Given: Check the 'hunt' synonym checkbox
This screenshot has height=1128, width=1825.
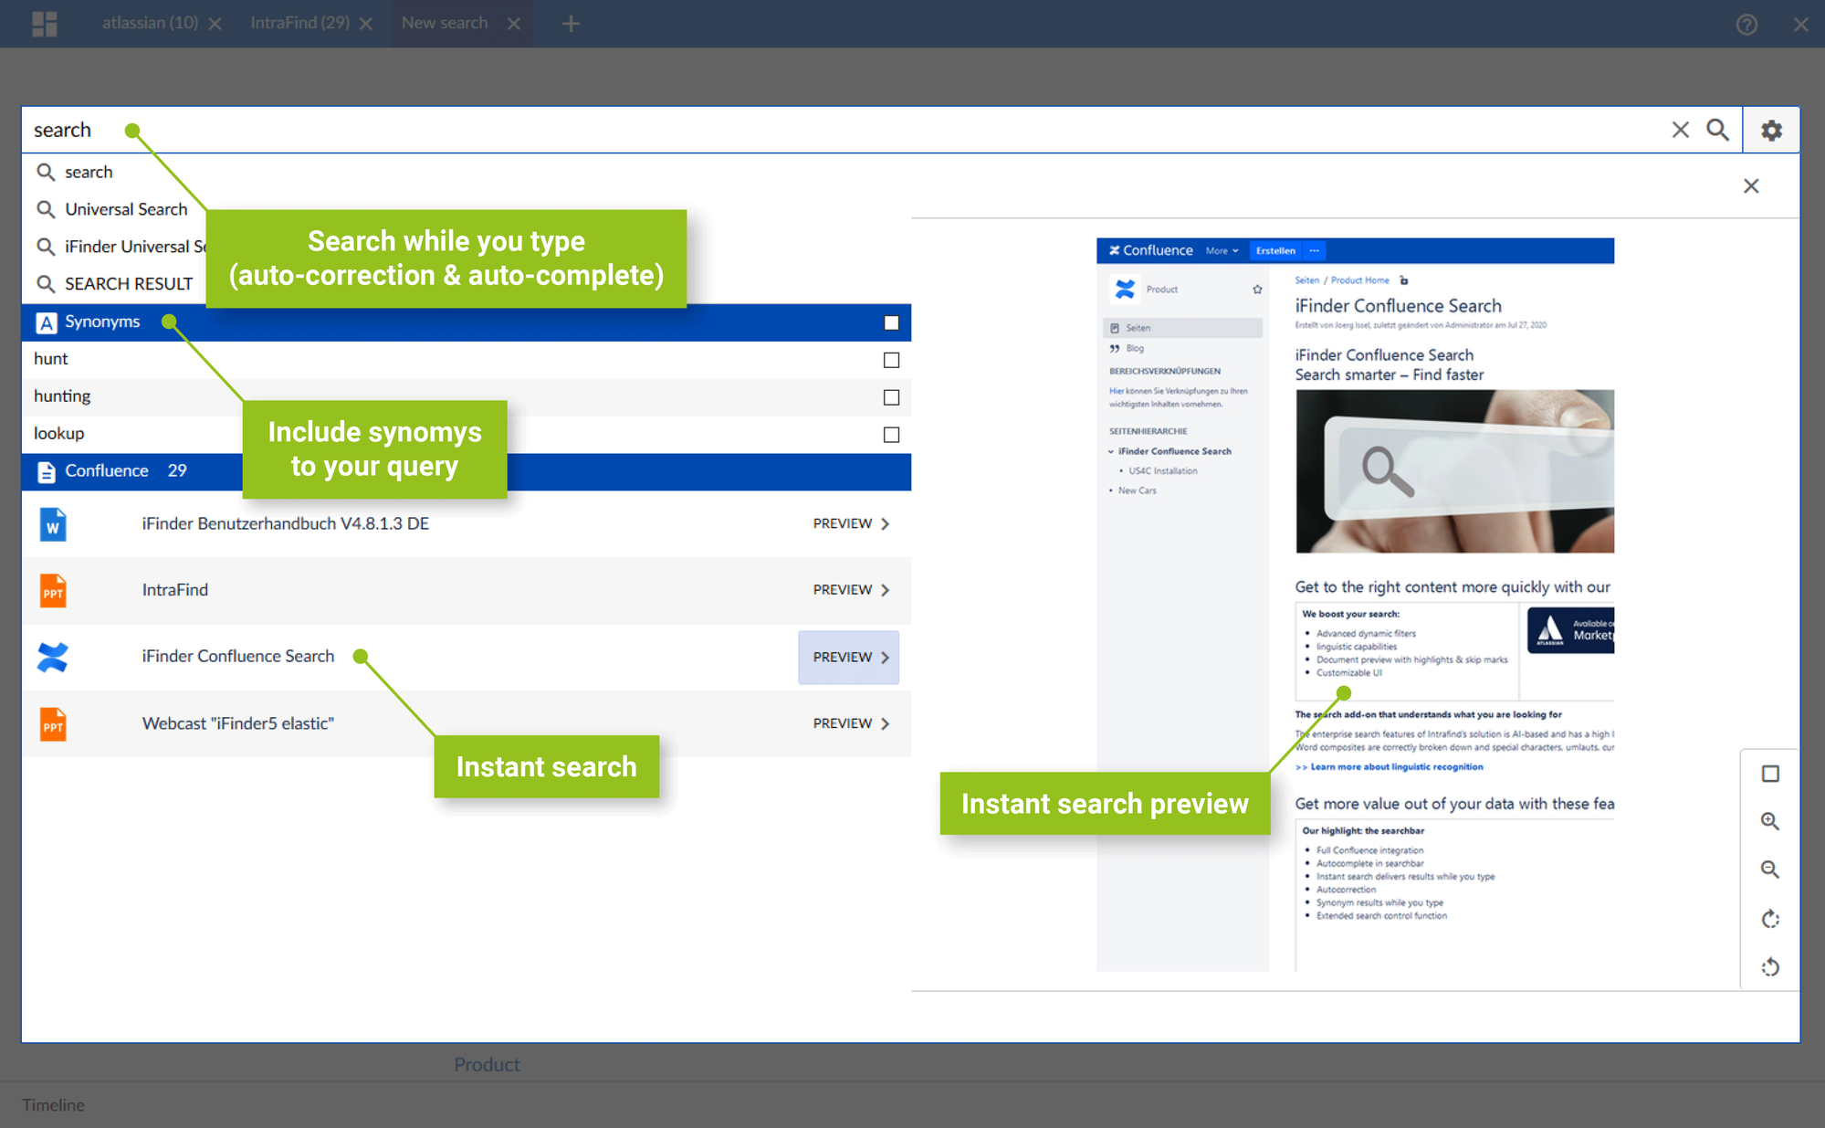Looking at the screenshot, I should [891, 360].
